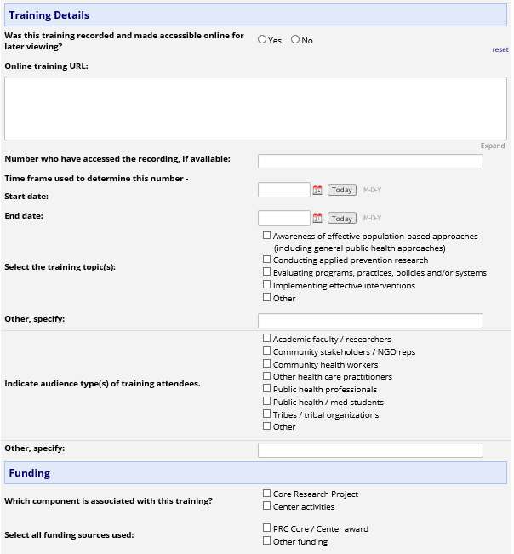Viewport: 514px width, 554px height.
Task: Tick Community health workers checkbox
Action: click(267, 364)
